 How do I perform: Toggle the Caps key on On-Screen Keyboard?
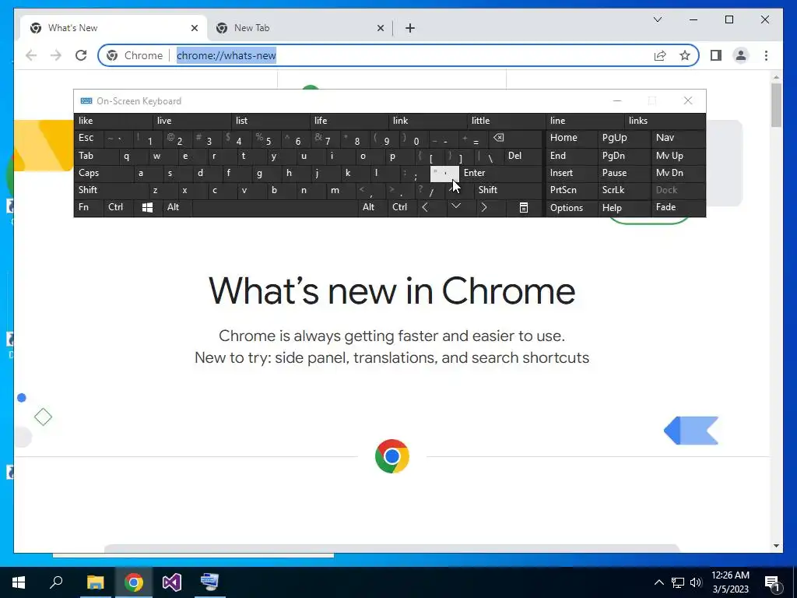point(104,173)
